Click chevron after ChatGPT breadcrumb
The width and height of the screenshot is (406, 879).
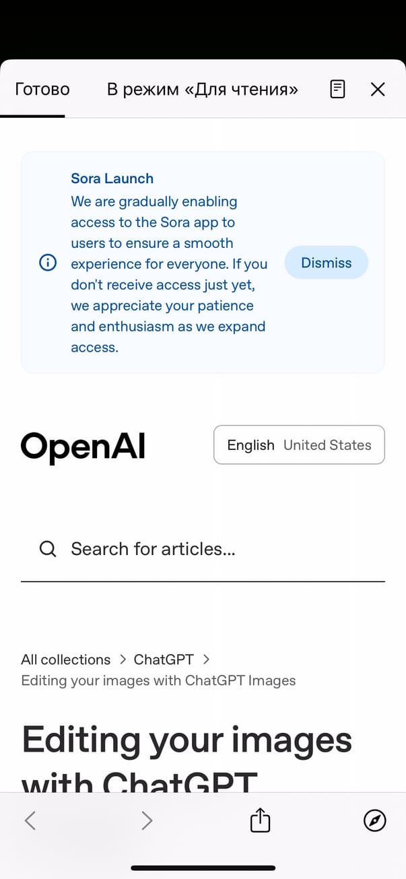[x=207, y=659]
